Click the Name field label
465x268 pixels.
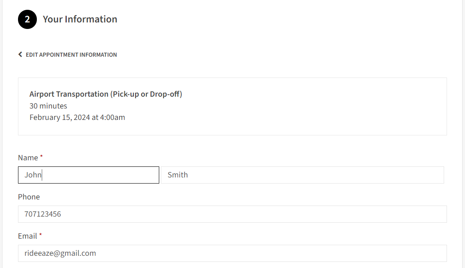click(x=28, y=158)
